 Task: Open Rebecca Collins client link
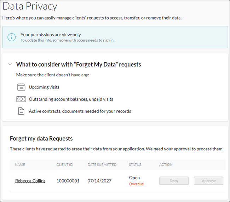coord(30,181)
